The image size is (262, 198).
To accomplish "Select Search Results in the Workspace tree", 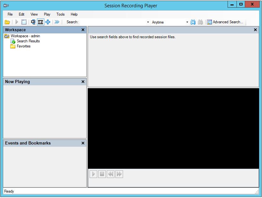I will click(28, 41).
